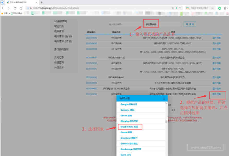
Task: Open the browser home page icon
Action: point(21,8)
